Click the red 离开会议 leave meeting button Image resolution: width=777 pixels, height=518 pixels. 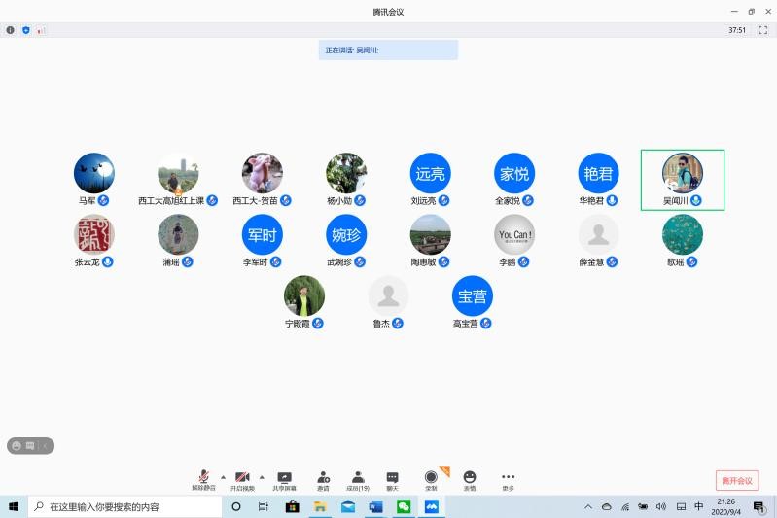point(736,480)
